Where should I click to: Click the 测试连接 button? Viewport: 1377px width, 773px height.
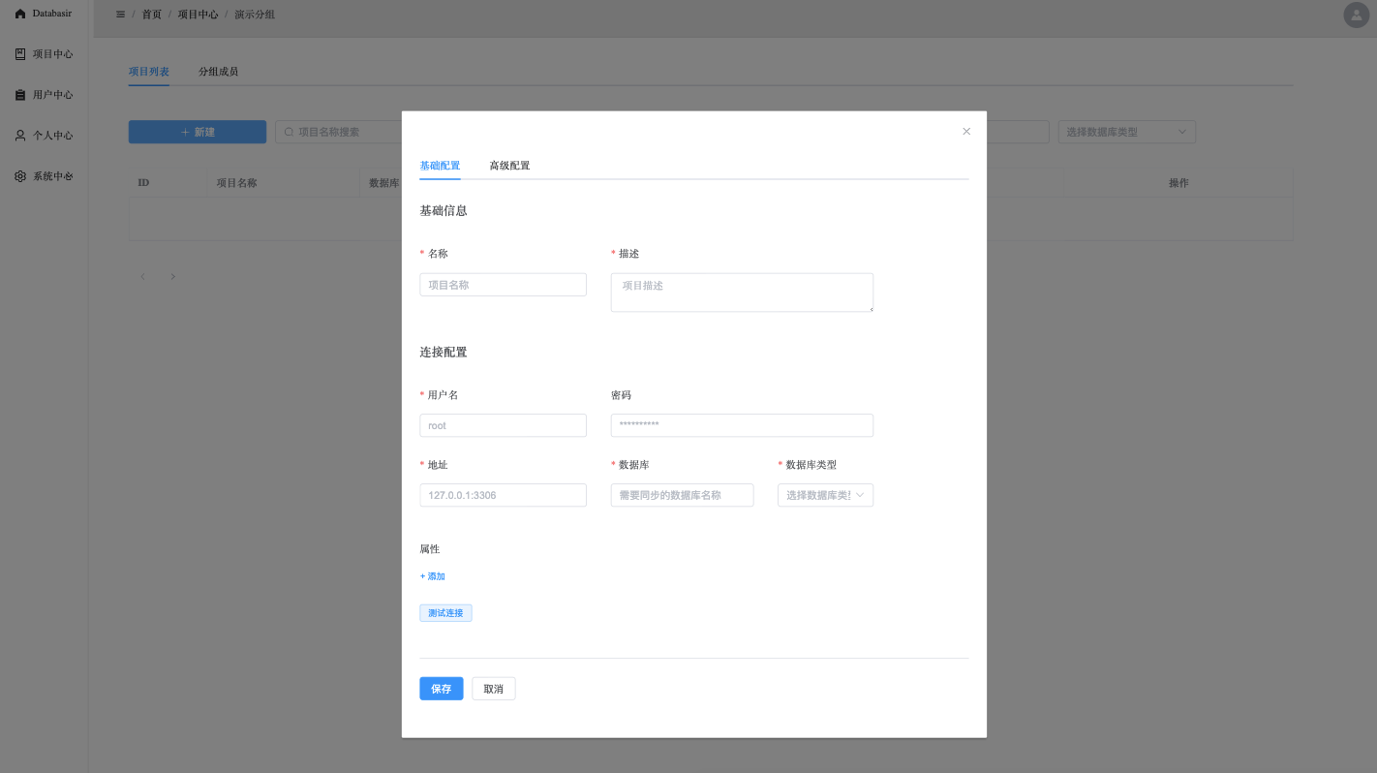(445, 613)
